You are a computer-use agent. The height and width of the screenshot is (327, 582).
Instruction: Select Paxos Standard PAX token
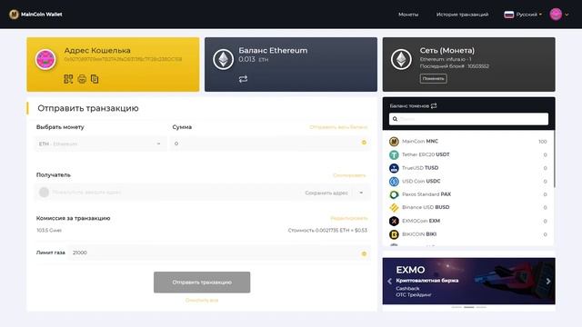(468, 194)
